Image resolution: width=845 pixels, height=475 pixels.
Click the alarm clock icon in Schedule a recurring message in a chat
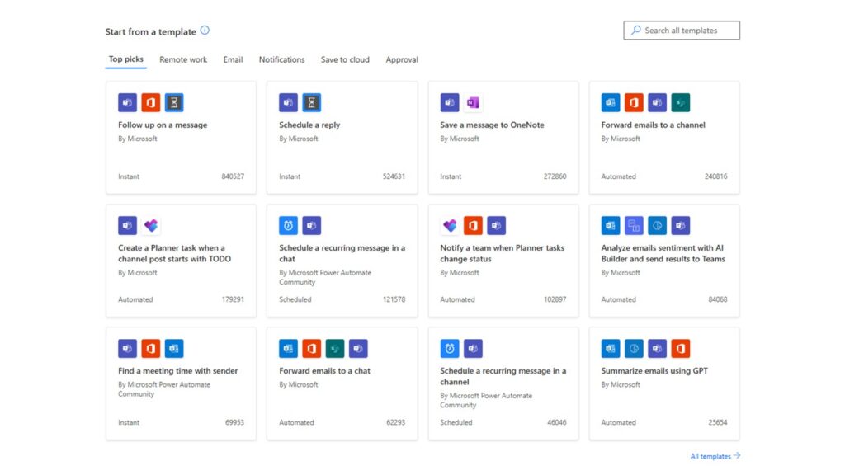(x=288, y=226)
